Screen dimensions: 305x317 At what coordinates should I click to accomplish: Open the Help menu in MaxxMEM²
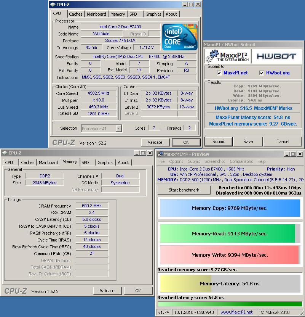coord(261,161)
